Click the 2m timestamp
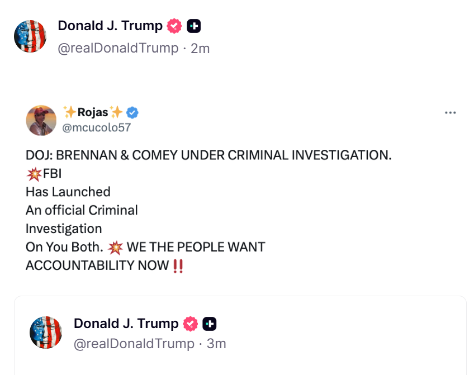 (200, 49)
